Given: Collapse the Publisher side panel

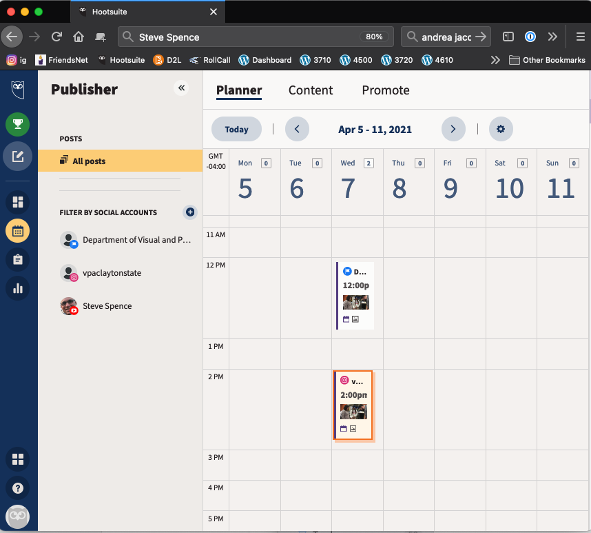Looking at the screenshot, I should point(182,88).
